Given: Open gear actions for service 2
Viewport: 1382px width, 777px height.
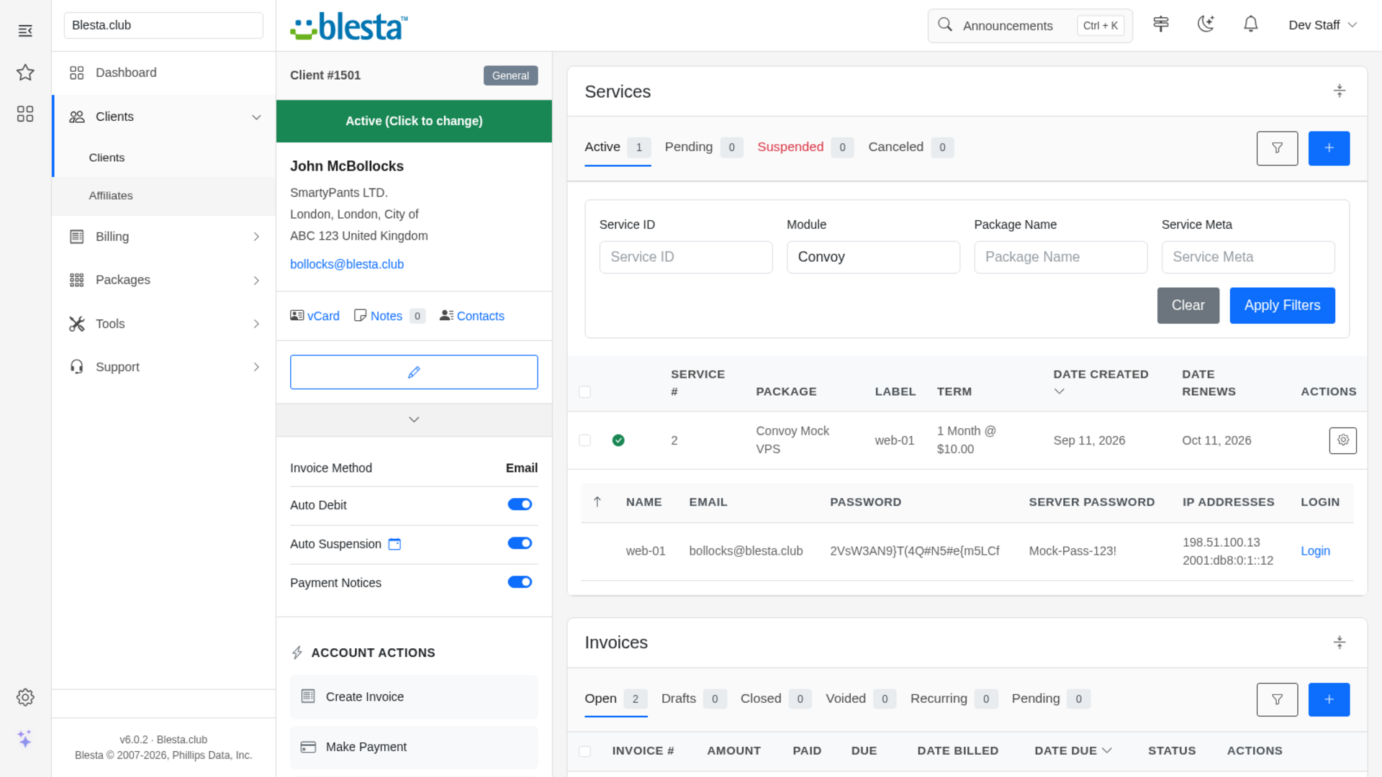Looking at the screenshot, I should (x=1342, y=440).
